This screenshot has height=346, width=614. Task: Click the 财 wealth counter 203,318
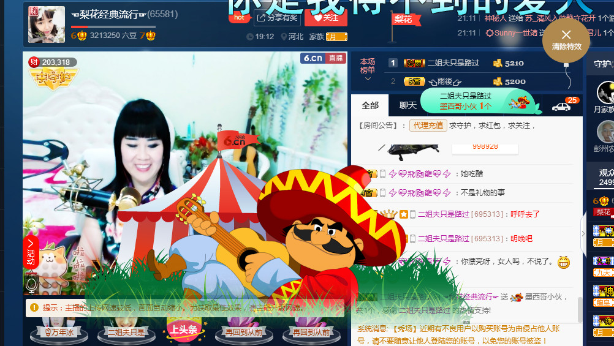click(x=53, y=62)
